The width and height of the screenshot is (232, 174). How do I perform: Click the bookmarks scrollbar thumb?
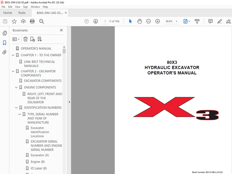click(x=64, y=51)
